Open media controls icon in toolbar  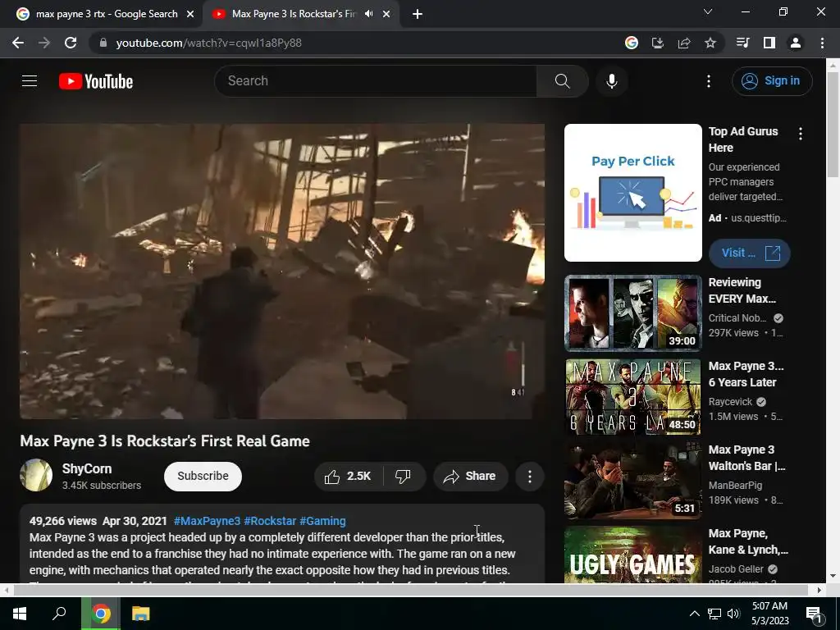coord(742,43)
